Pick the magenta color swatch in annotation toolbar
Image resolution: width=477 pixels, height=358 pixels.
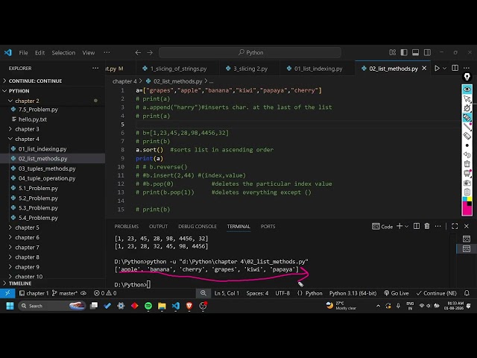point(467,210)
